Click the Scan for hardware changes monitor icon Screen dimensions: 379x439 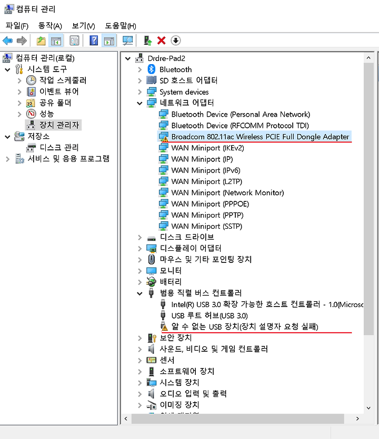(x=128, y=41)
